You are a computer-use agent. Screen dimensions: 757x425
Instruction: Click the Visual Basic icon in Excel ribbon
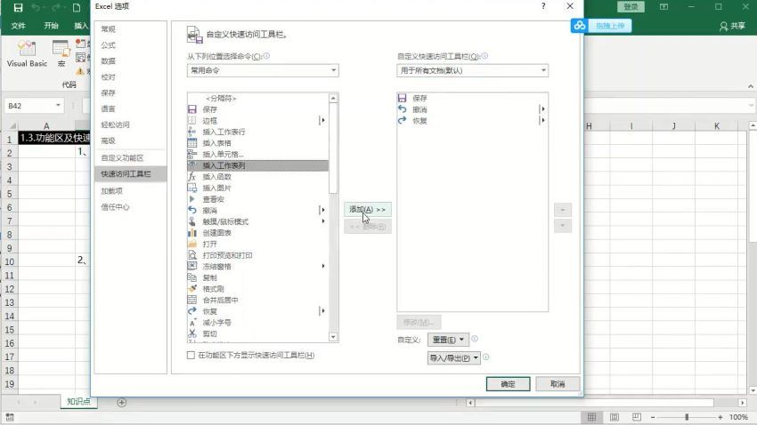27,53
